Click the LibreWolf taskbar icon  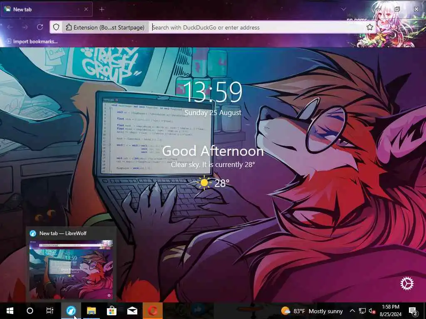coord(71,311)
